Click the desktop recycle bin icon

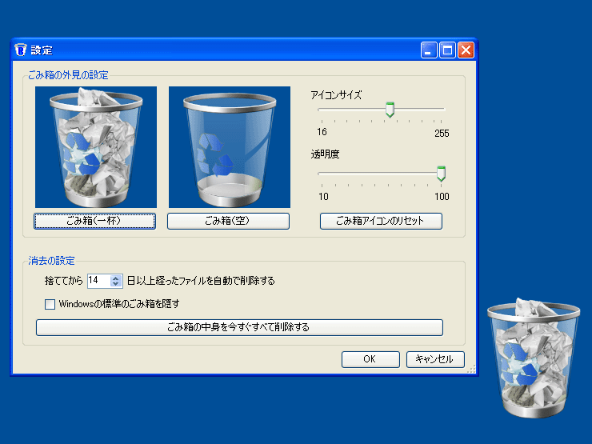pyautogui.click(x=534, y=358)
